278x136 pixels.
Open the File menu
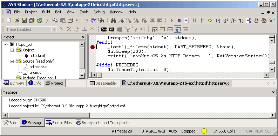pos(17,12)
